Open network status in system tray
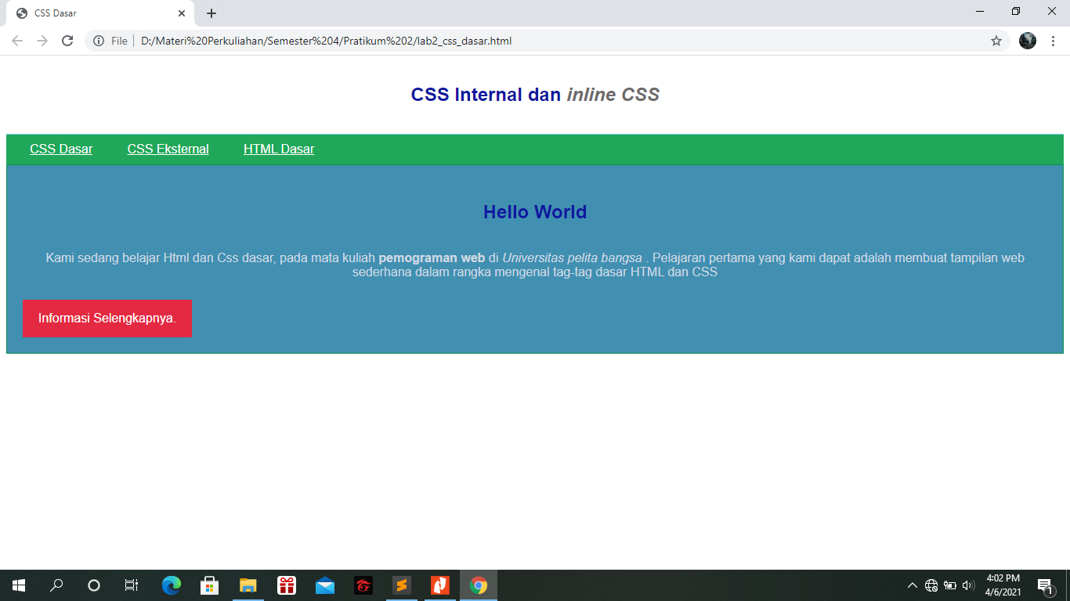Screen dimensions: 1070x601 click(931, 585)
